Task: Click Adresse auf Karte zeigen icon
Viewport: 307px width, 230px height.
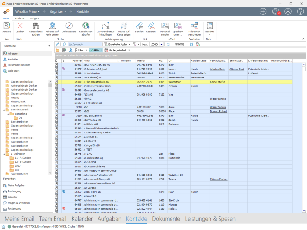Action: (x=52, y=26)
